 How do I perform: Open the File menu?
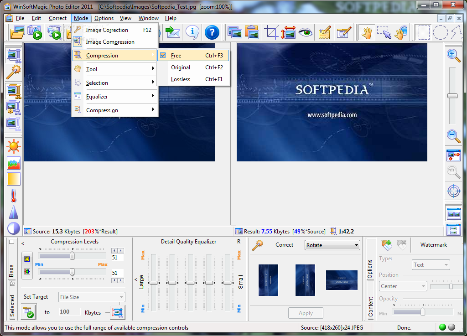click(20, 18)
